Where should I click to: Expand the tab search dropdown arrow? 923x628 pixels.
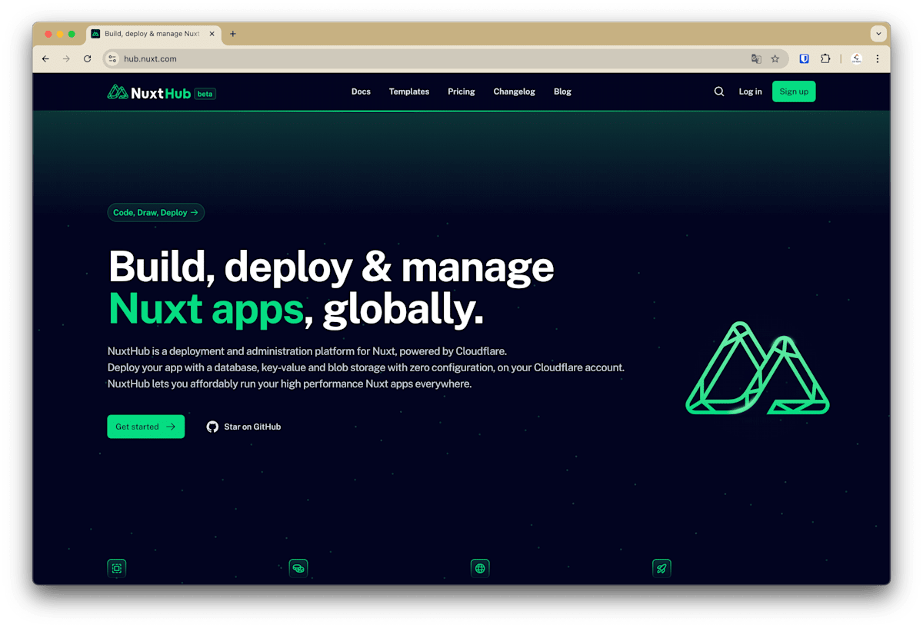click(878, 34)
